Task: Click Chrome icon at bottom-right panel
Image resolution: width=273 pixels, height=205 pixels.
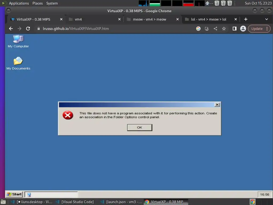Action: [x=252, y=202]
